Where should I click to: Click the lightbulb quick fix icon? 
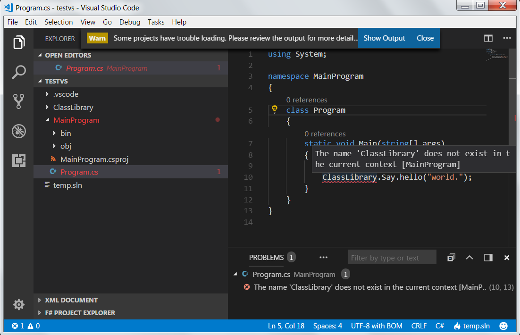(275, 109)
